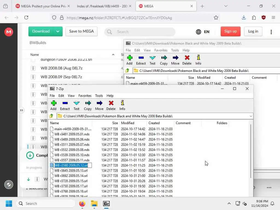Open Tools menu in background 7-Zip window
Image resolution: width=280 pixels, height=210 pixels.
click(175, 50)
